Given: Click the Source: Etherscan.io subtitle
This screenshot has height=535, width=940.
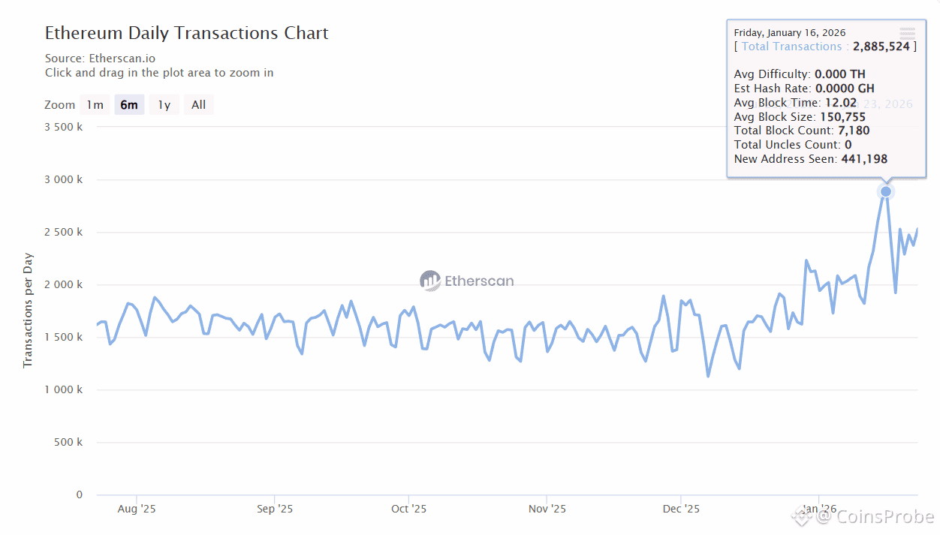Looking at the screenshot, I should point(101,59).
